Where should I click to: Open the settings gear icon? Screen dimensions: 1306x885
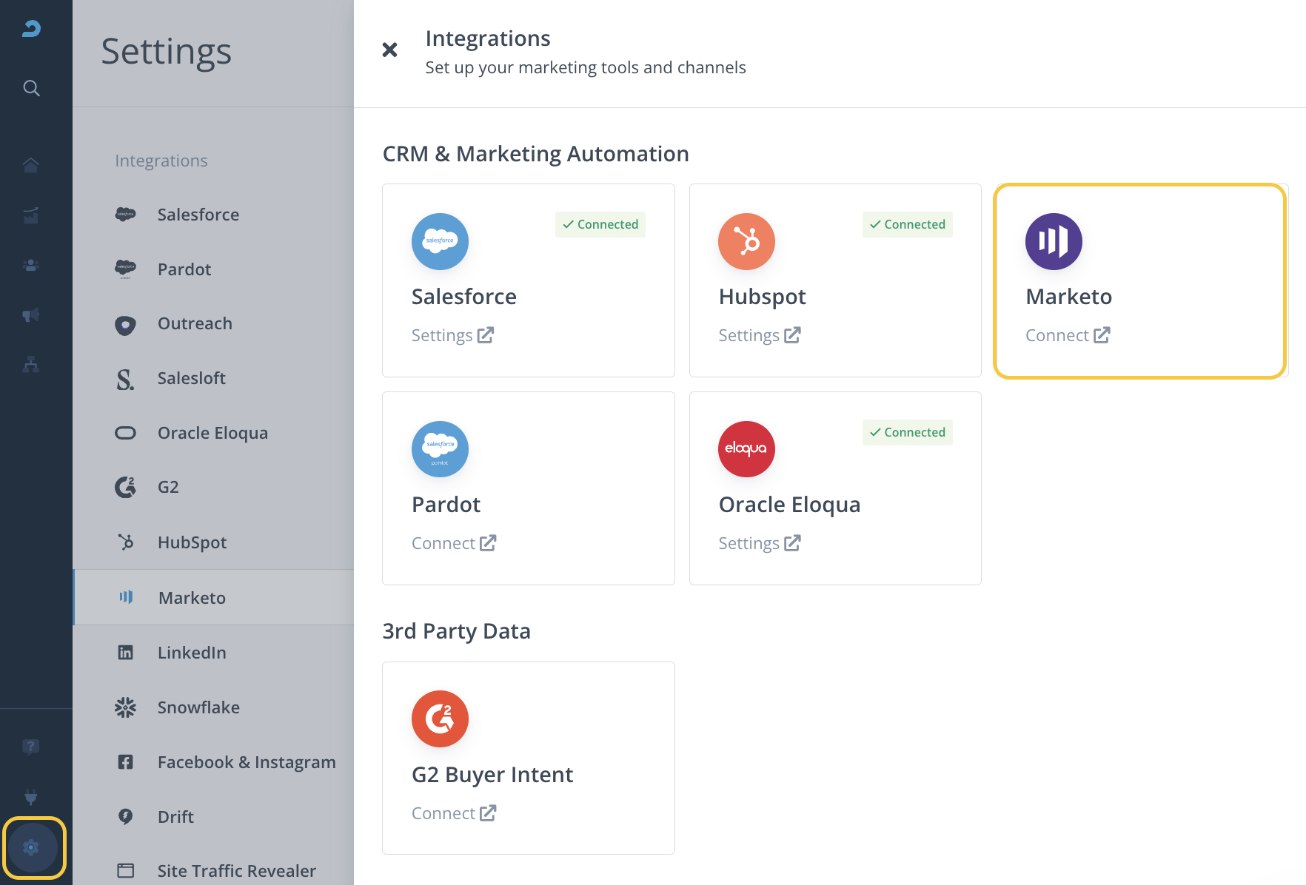coord(31,847)
